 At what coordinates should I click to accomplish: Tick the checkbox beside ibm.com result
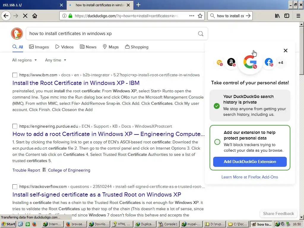pyautogui.click(x=15, y=75)
